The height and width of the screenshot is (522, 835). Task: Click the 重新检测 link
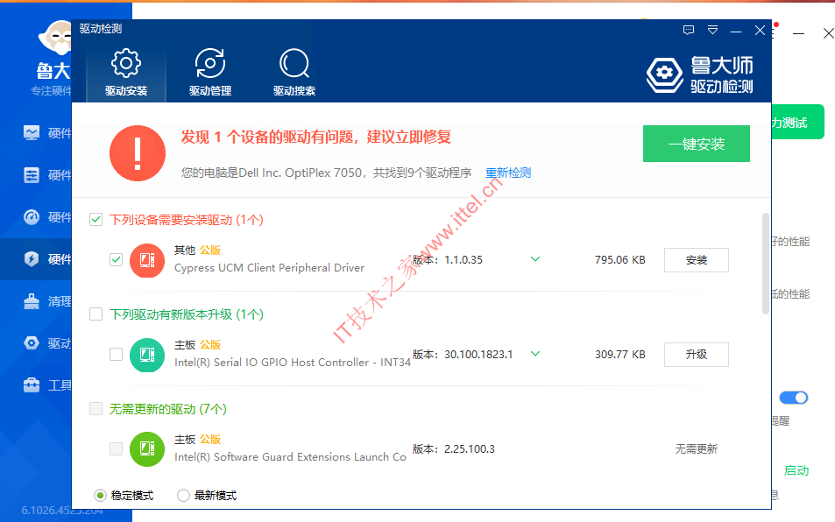click(508, 173)
